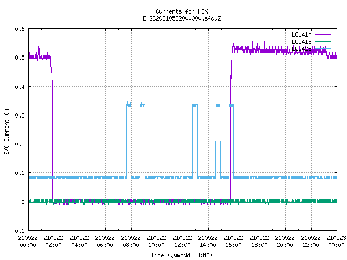This screenshot has width=347, height=260.
Task: Click the y-axis tick value 0.1
Action: pos(20,173)
